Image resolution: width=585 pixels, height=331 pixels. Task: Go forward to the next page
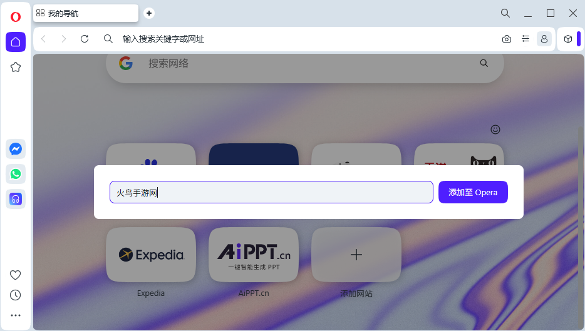click(x=64, y=39)
